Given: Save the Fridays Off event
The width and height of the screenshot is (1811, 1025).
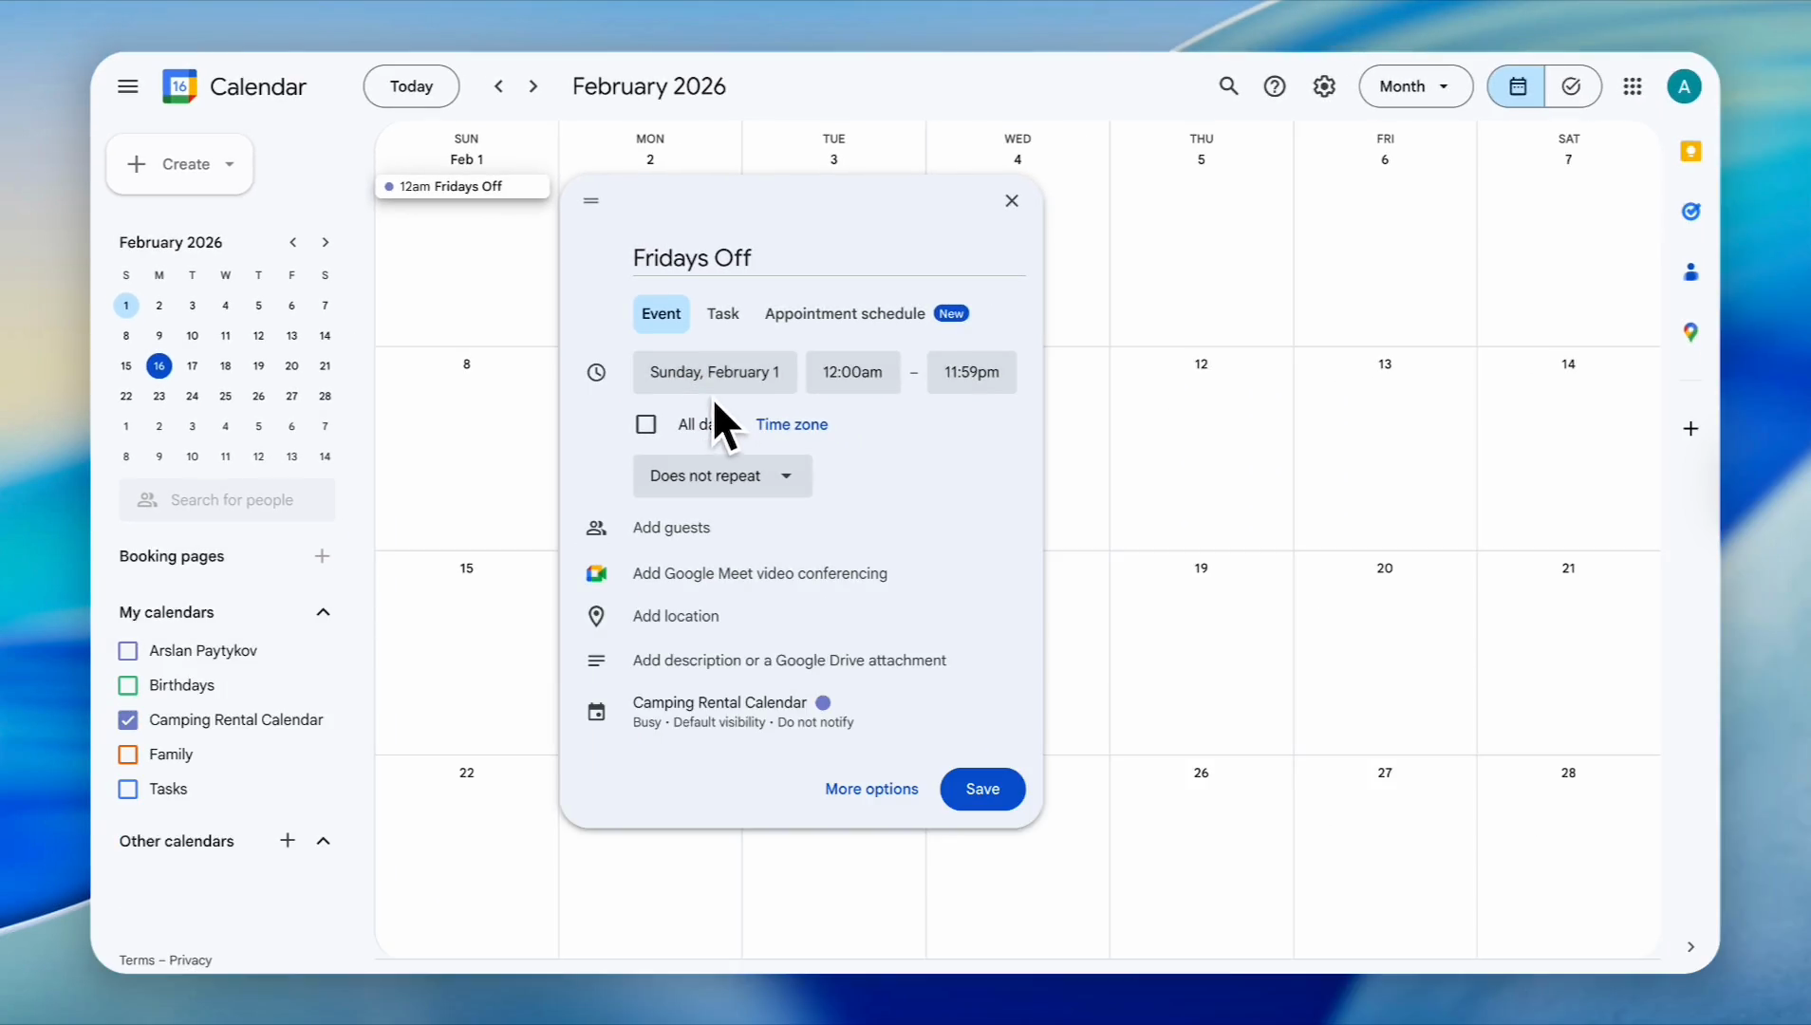Looking at the screenshot, I should click(x=982, y=790).
